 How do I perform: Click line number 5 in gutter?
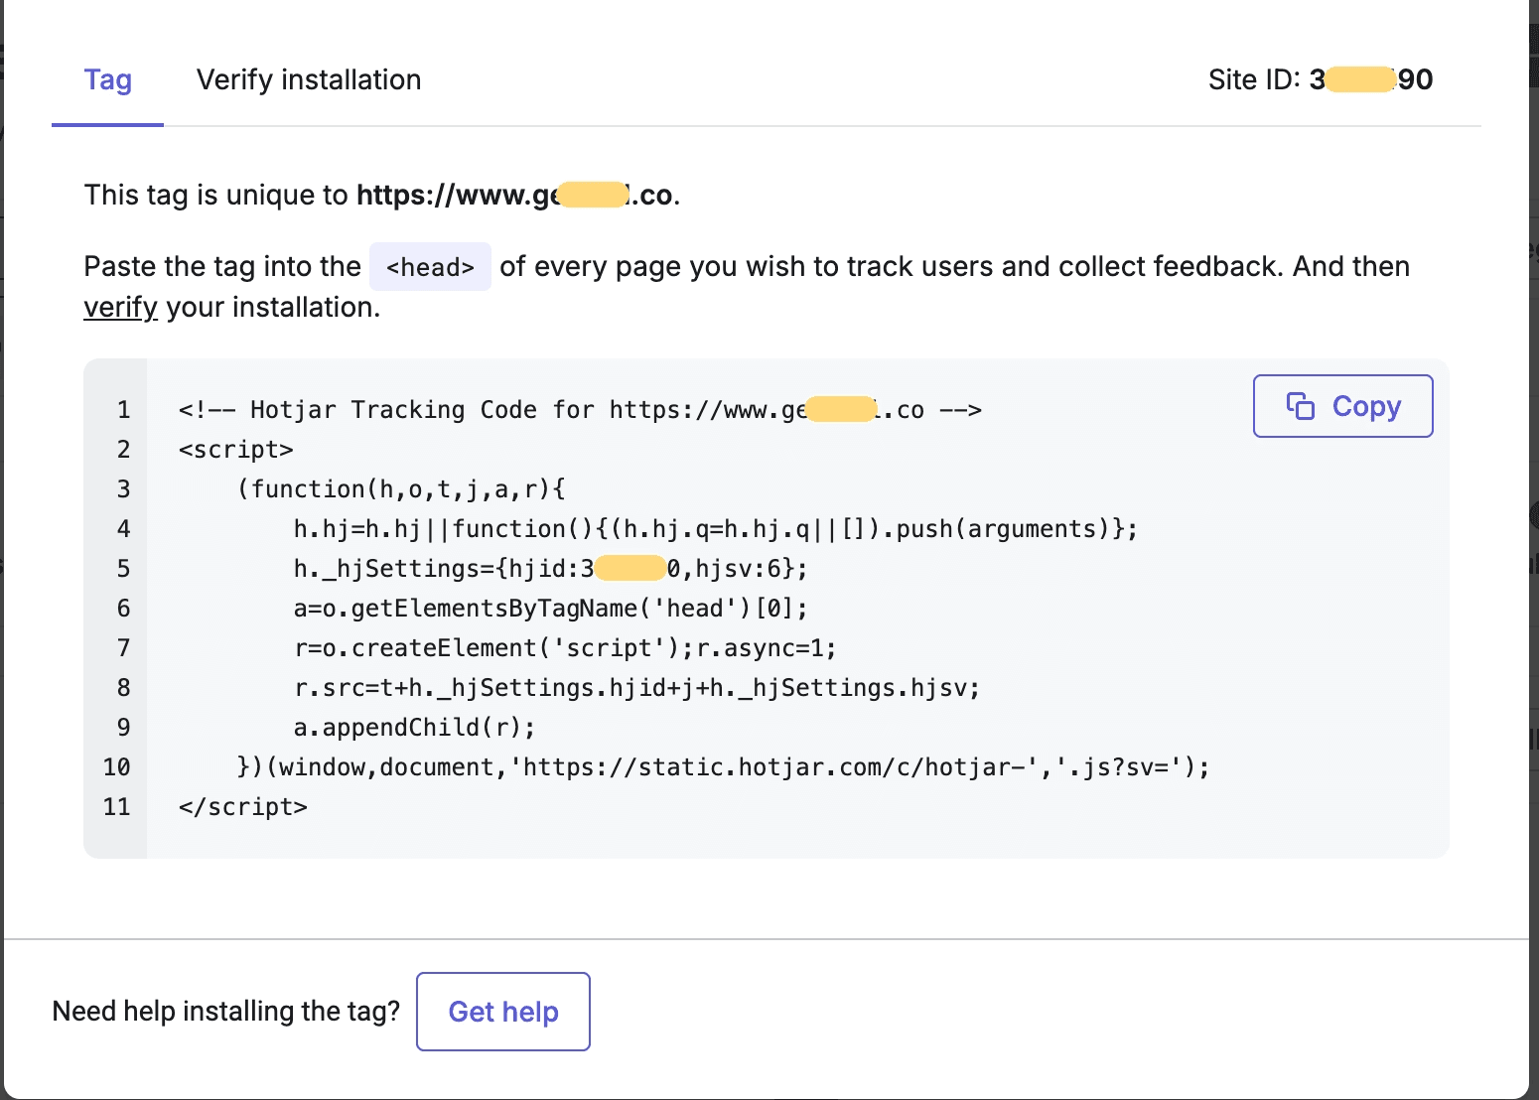pos(123,569)
